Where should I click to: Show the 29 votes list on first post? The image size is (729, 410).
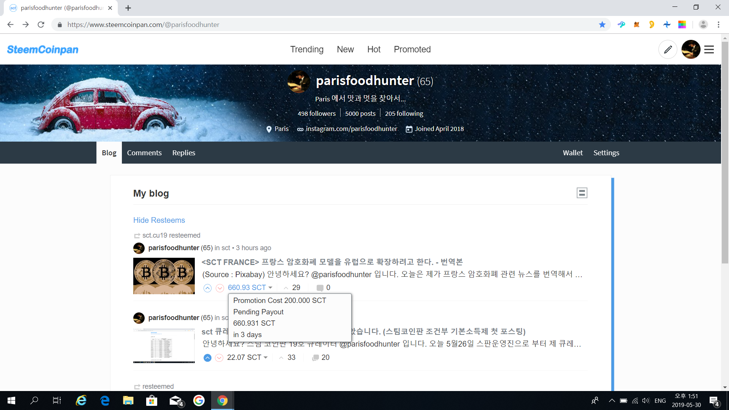(x=292, y=288)
